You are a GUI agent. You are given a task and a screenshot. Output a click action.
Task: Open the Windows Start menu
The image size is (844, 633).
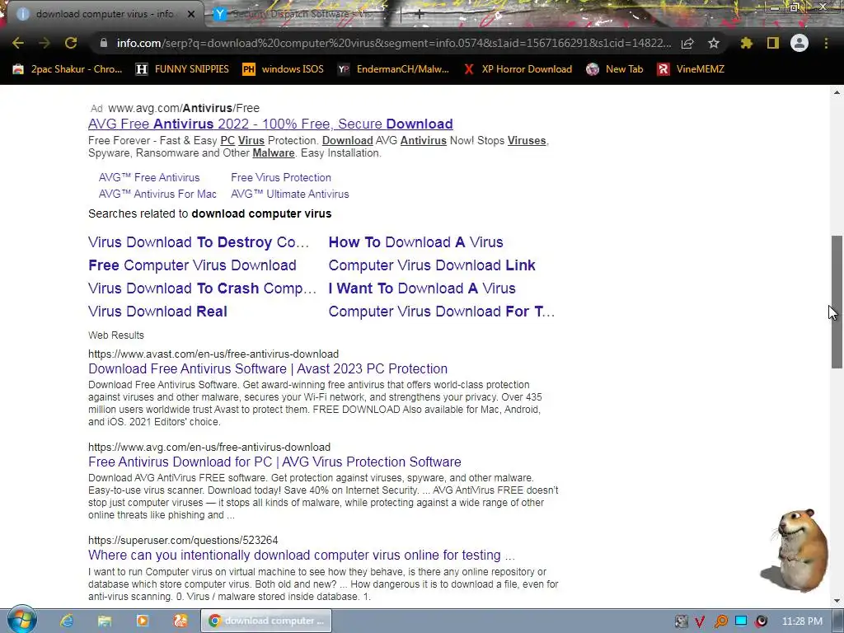pos(21,620)
